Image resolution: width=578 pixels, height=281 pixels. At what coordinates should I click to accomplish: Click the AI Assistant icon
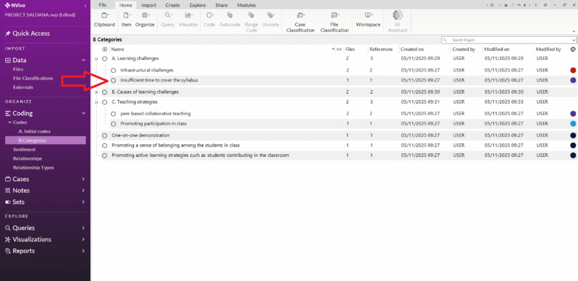[397, 16]
